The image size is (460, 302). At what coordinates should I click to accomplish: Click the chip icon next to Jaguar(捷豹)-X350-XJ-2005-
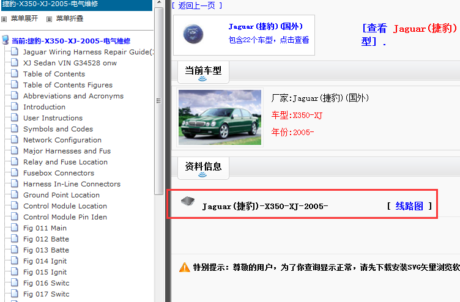coord(188,201)
